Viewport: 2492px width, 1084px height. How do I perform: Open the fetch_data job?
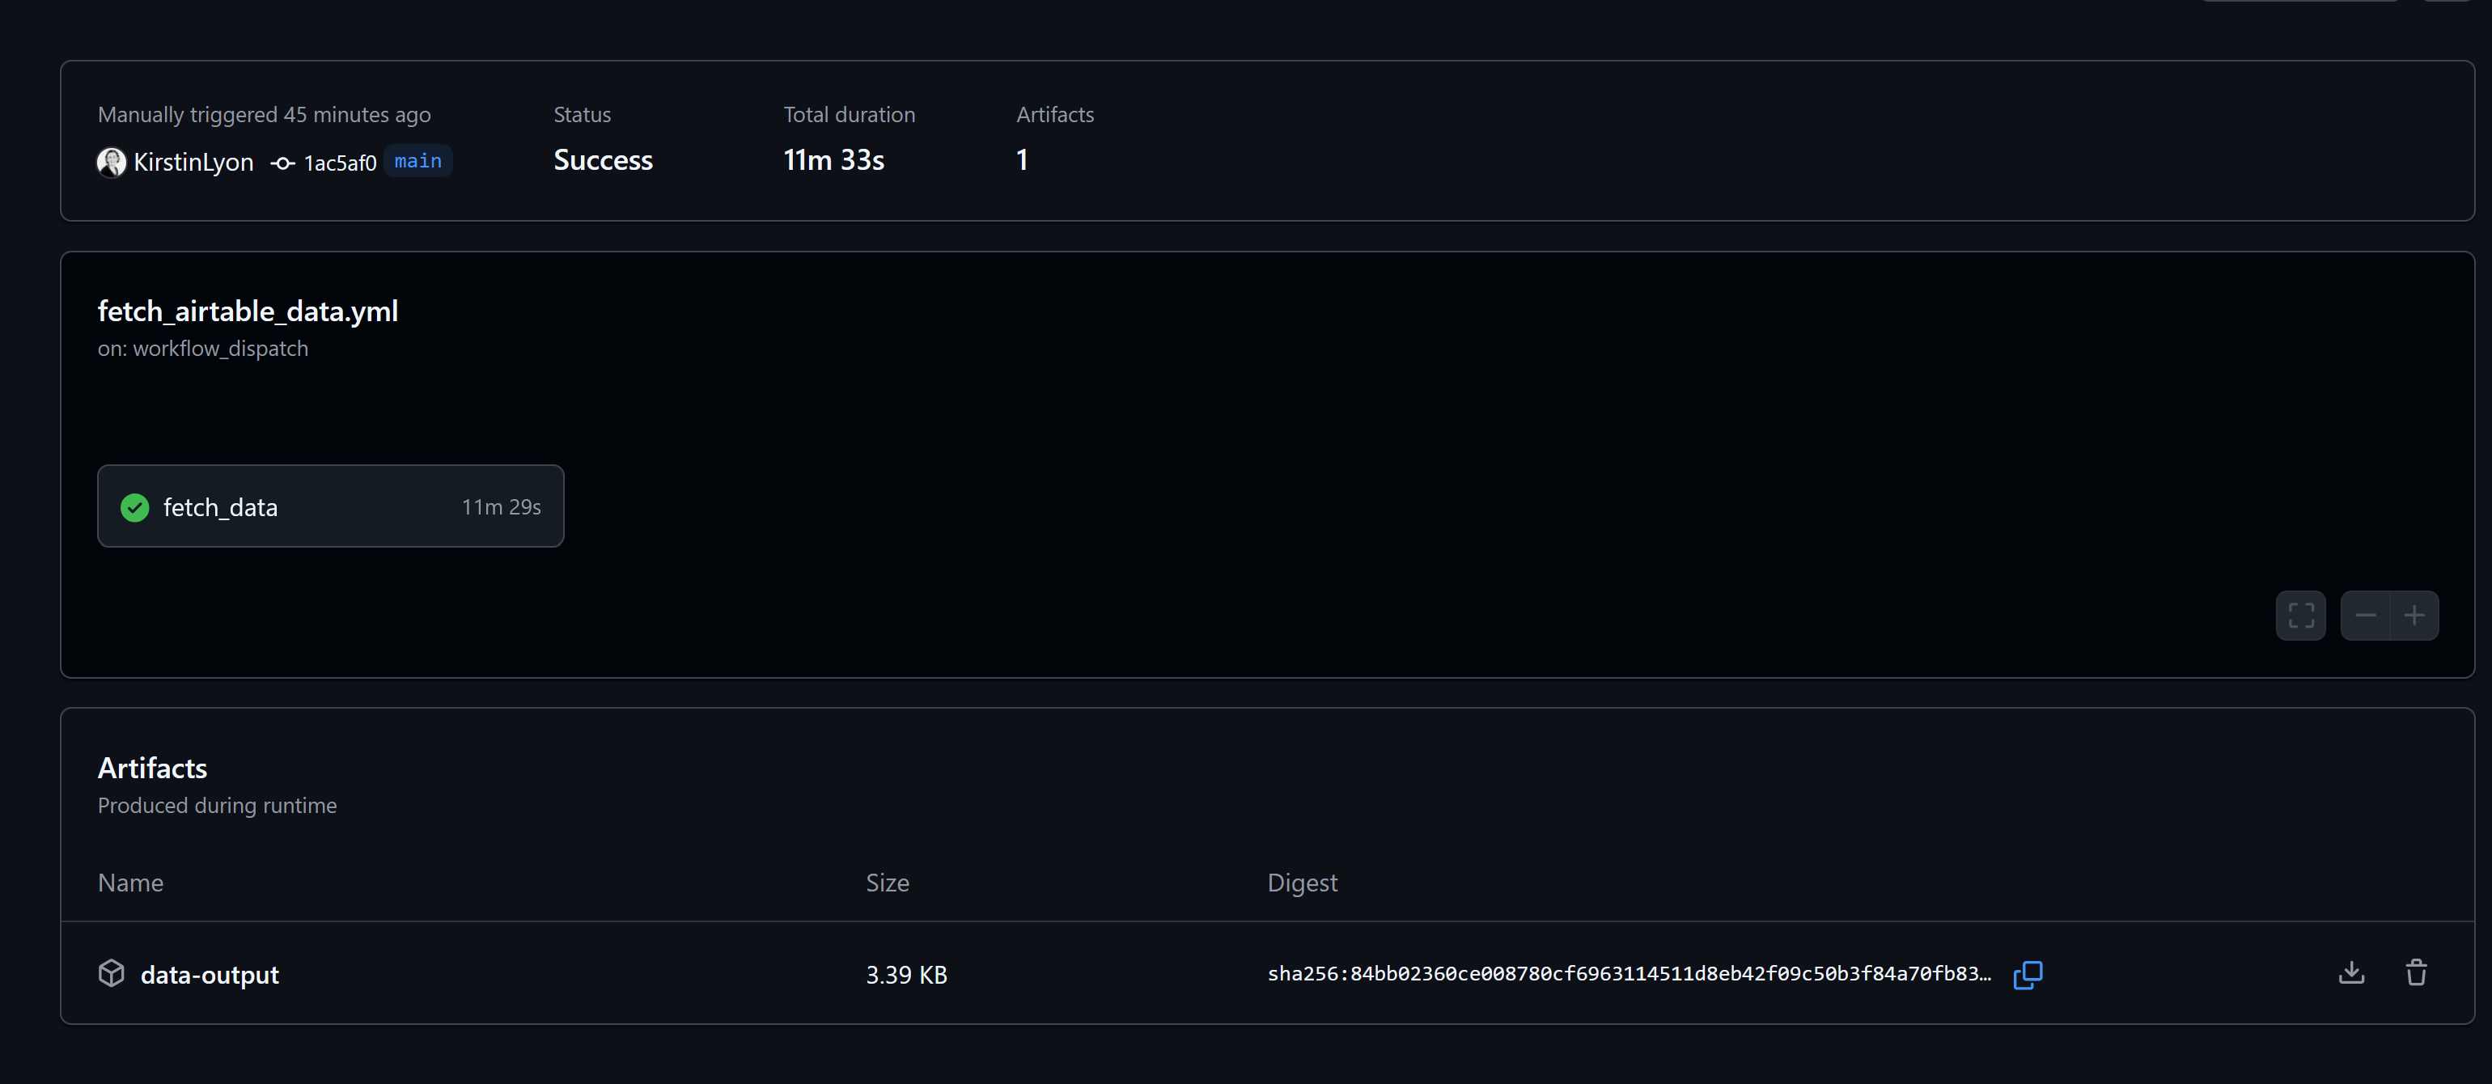click(330, 506)
